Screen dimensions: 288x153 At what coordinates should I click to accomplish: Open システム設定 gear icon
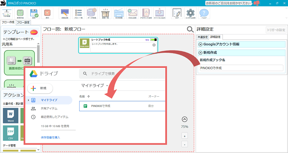[x=190, y=13]
